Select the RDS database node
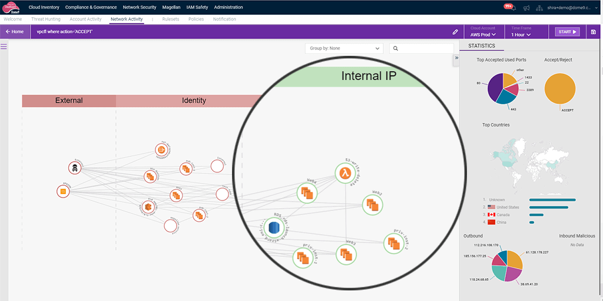Screen dimensions: 603x301 click(273, 227)
